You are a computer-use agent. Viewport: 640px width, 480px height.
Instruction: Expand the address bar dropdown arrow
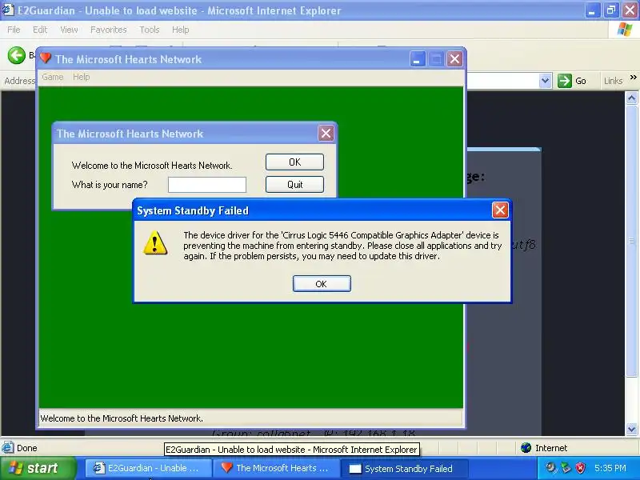click(x=545, y=81)
